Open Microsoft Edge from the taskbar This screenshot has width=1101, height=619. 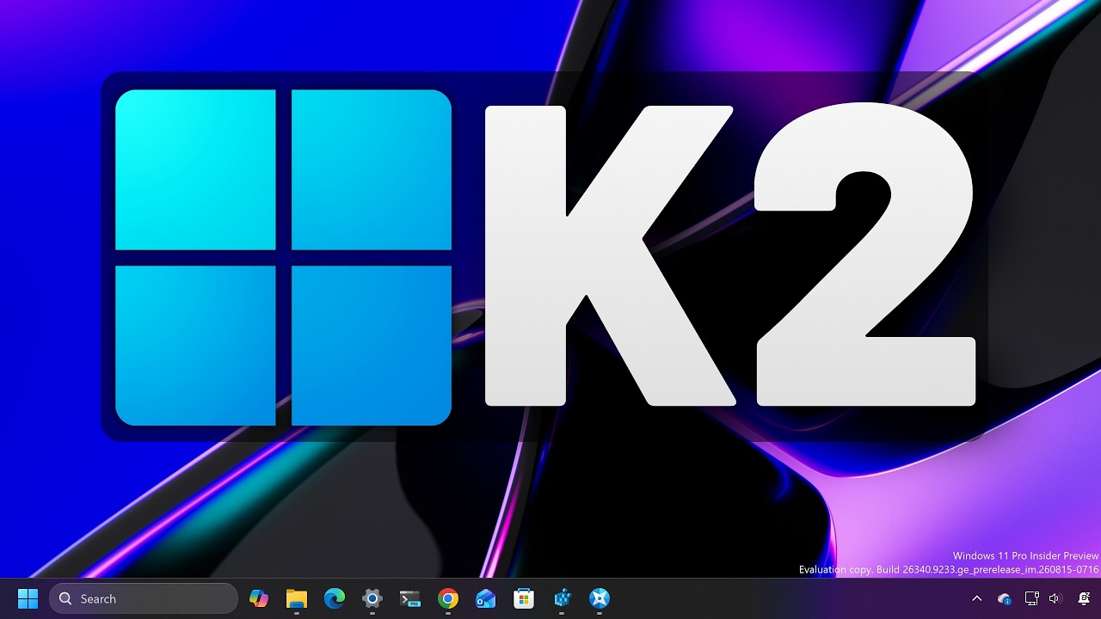335,598
